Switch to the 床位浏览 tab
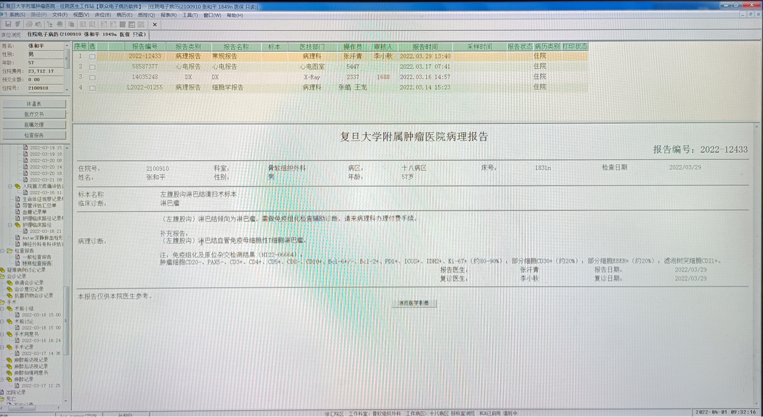The width and height of the screenshot is (763, 417). click(x=11, y=35)
